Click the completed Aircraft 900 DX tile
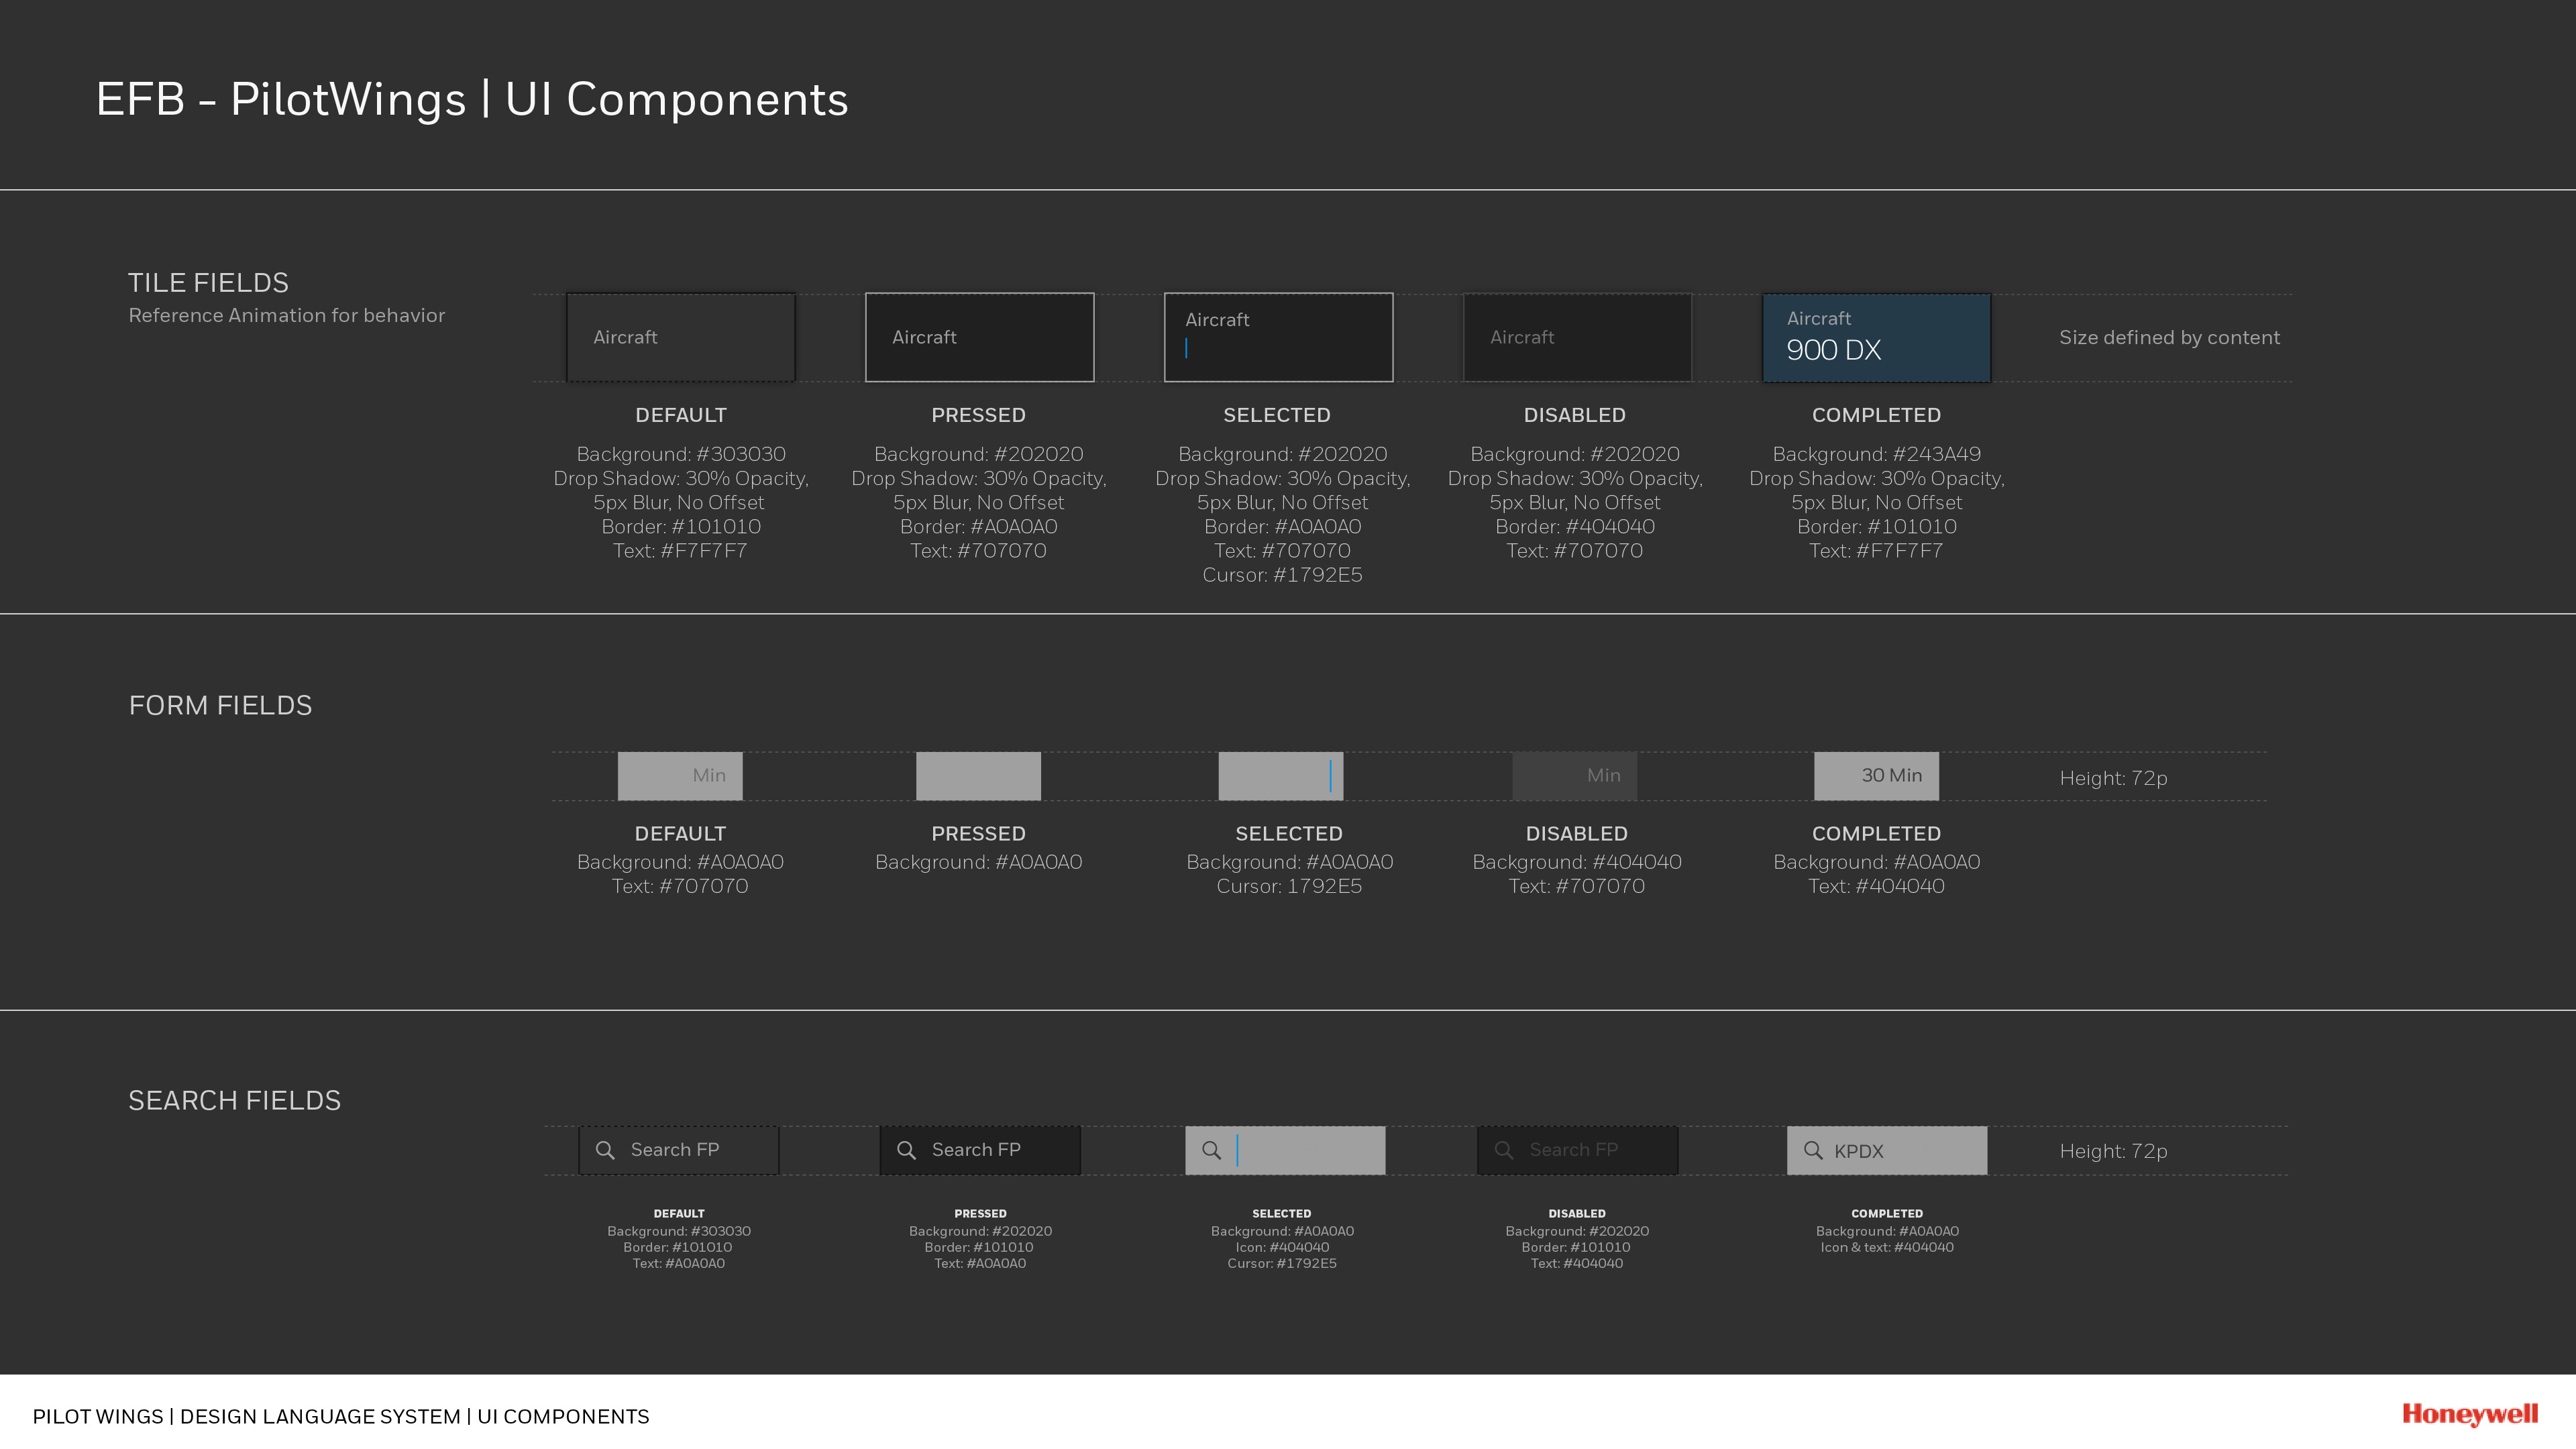The width and height of the screenshot is (2576, 1449). (1876, 337)
